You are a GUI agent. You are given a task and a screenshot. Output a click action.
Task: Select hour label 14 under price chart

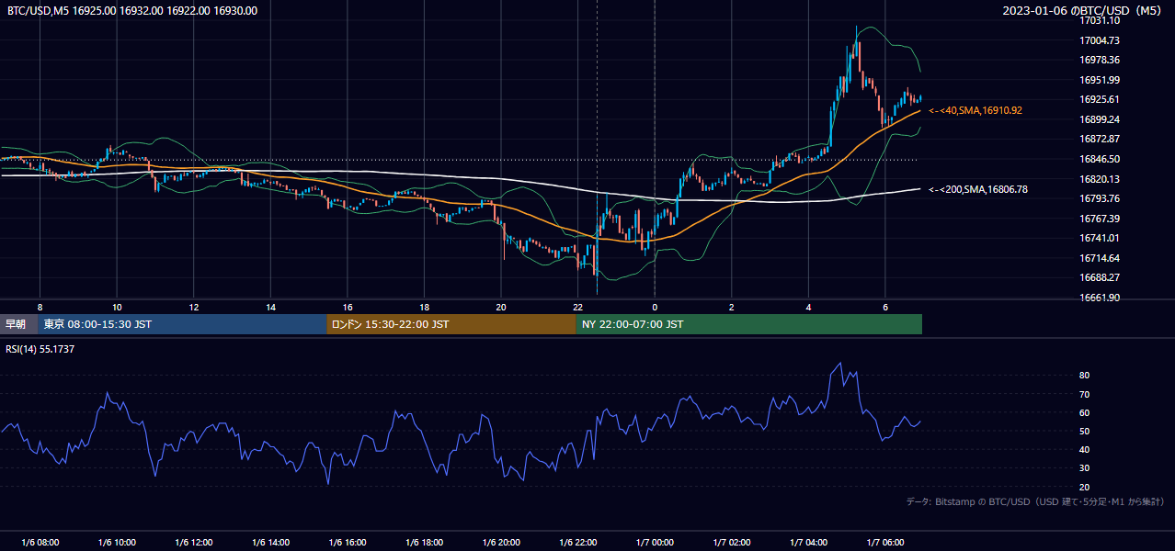pyautogui.click(x=270, y=307)
